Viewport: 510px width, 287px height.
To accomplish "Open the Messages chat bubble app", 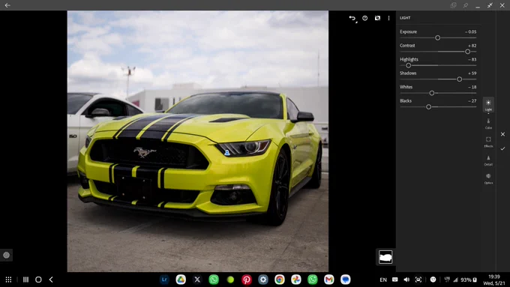I will [x=346, y=280].
